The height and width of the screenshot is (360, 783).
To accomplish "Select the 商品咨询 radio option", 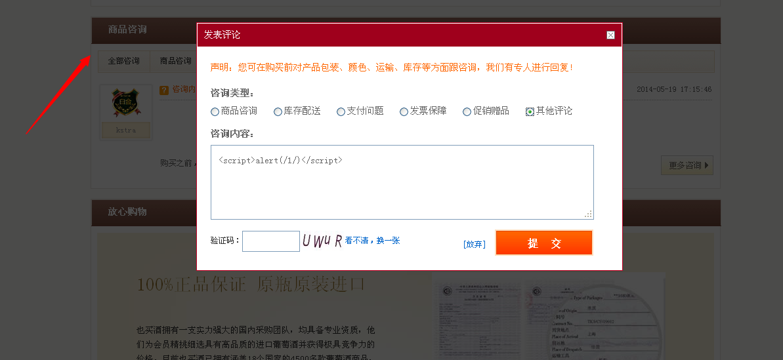I will click(x=215, y=111).
